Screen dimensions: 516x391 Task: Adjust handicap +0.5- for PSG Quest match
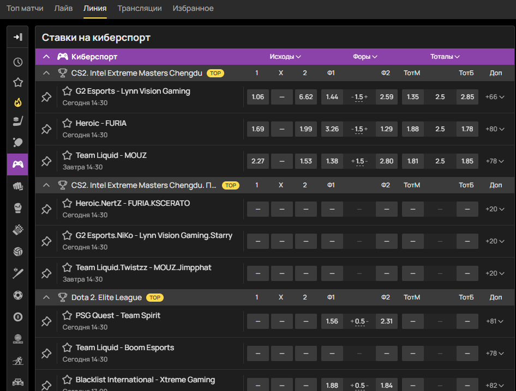tap(359, 321)
